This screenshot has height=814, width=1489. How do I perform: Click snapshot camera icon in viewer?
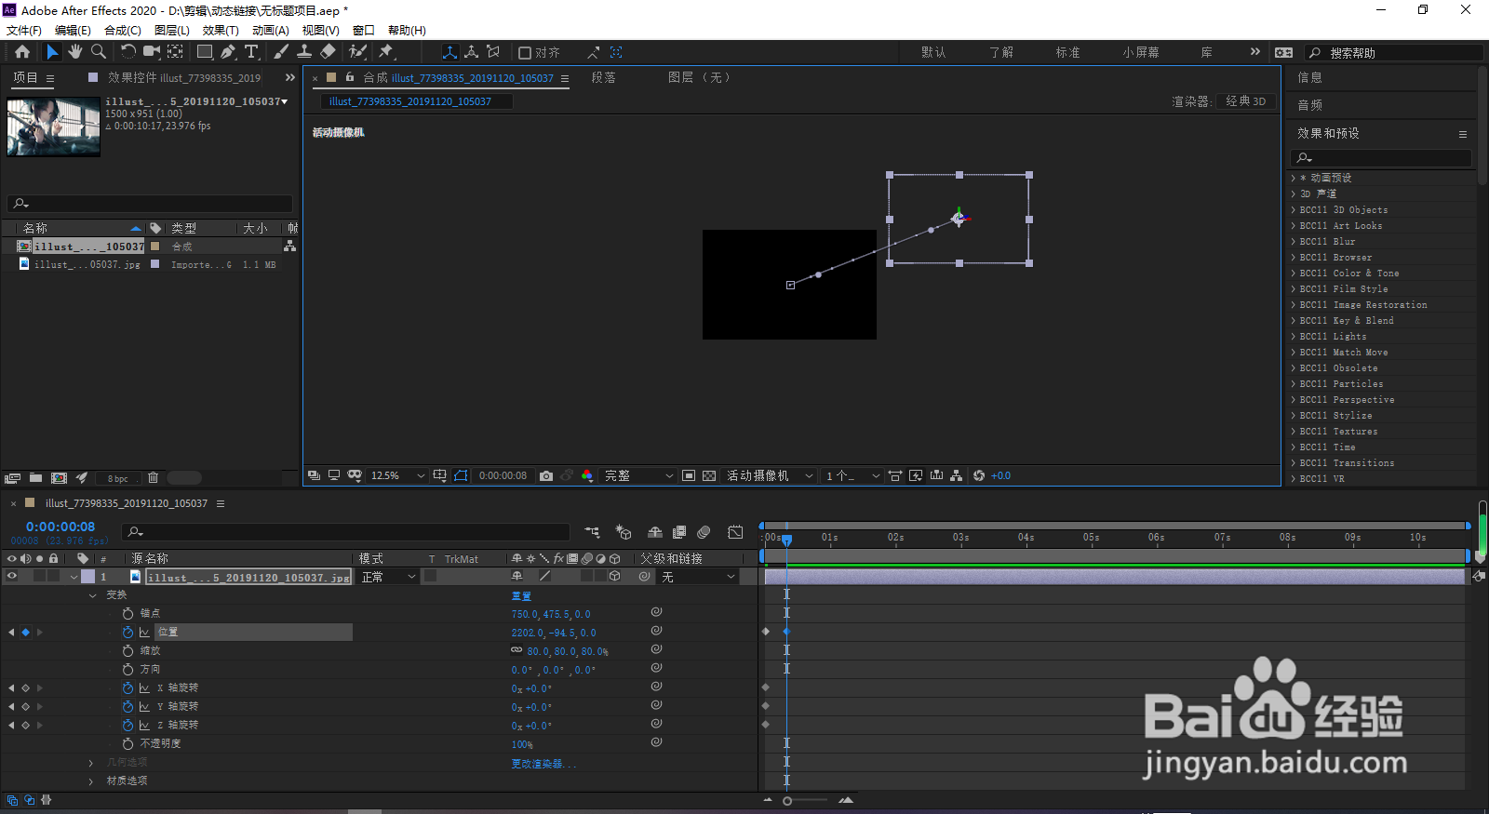point(546,475)
